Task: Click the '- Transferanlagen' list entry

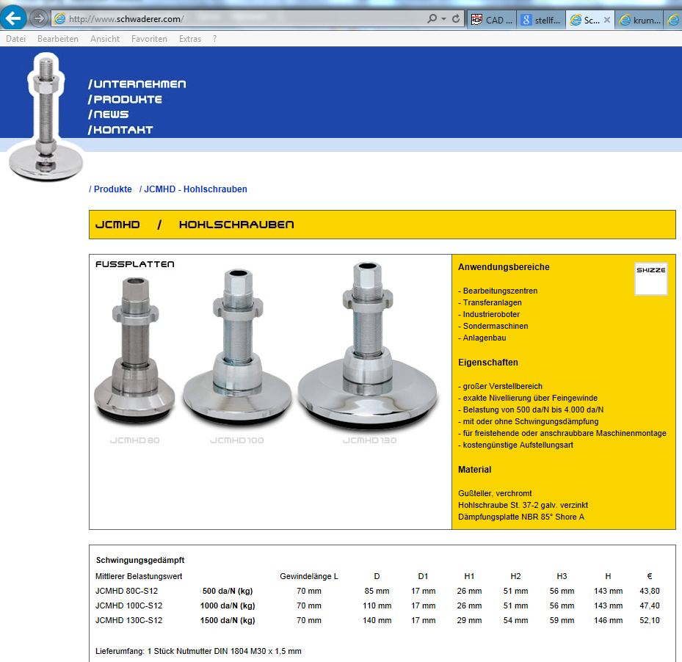Action: [x=490, y=302]
